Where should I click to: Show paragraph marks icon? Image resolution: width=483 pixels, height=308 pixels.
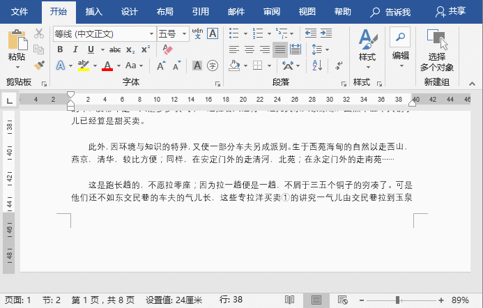click(339, 66)
